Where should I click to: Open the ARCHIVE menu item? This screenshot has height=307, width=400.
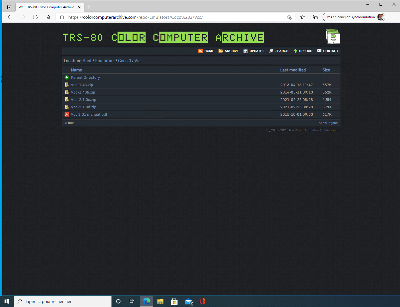click(229, 51)
